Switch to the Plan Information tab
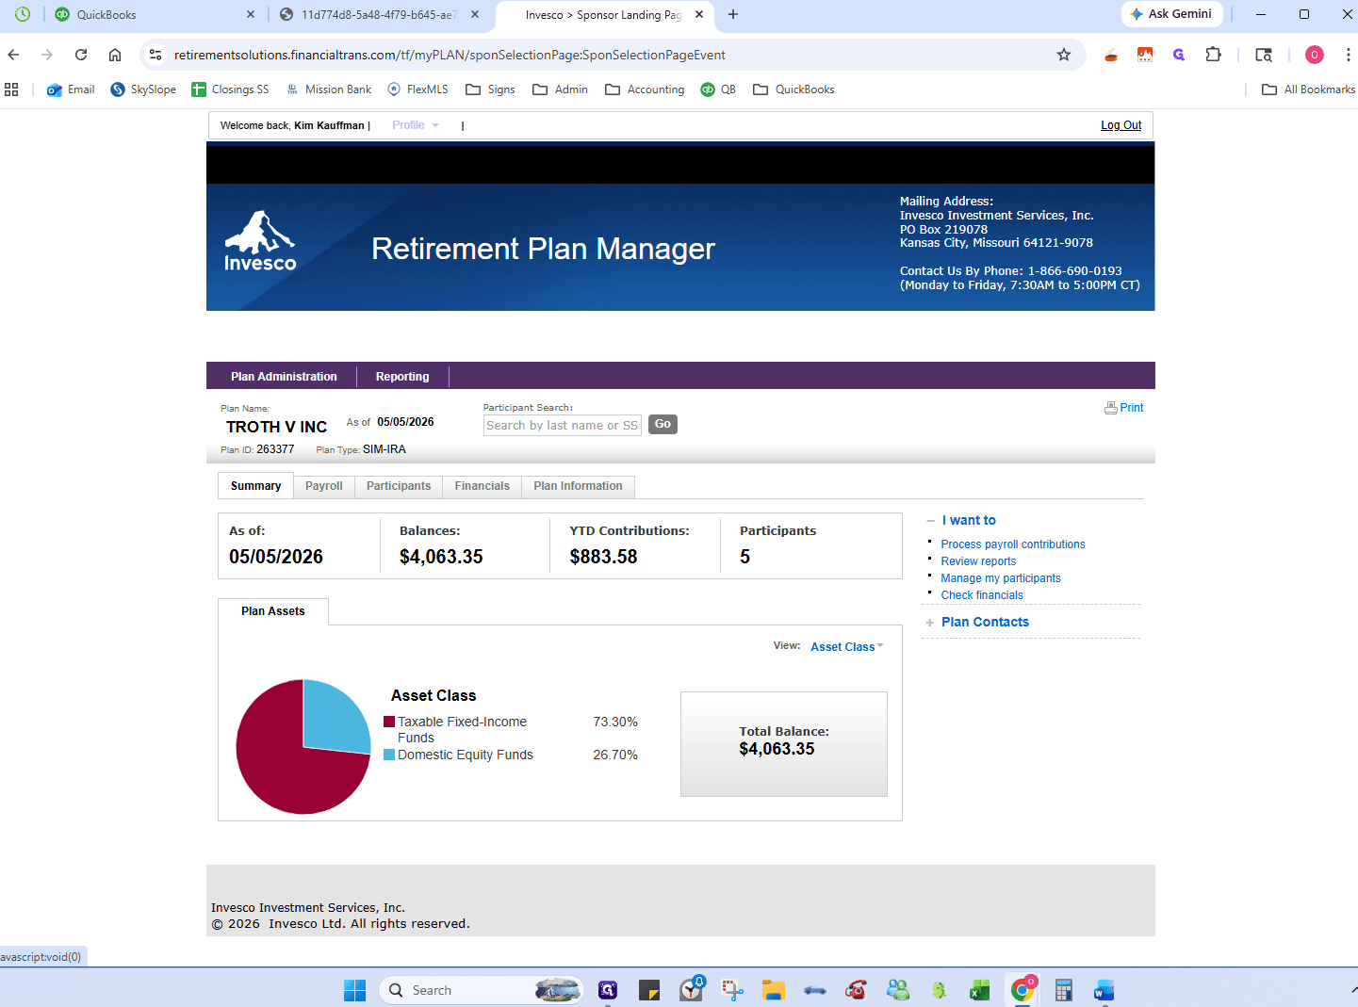This screenshot has width=1358, height=1007. pyautogui.click(x=579, y=486)
